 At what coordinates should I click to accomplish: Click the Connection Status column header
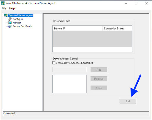(x=117, y=29)
